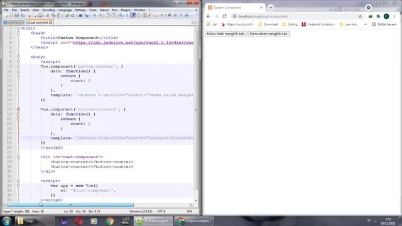Click the first 'Kamu telah mengklik kali' button
Viewport: 402px width, 226px height.
click(x=225, y=33)
